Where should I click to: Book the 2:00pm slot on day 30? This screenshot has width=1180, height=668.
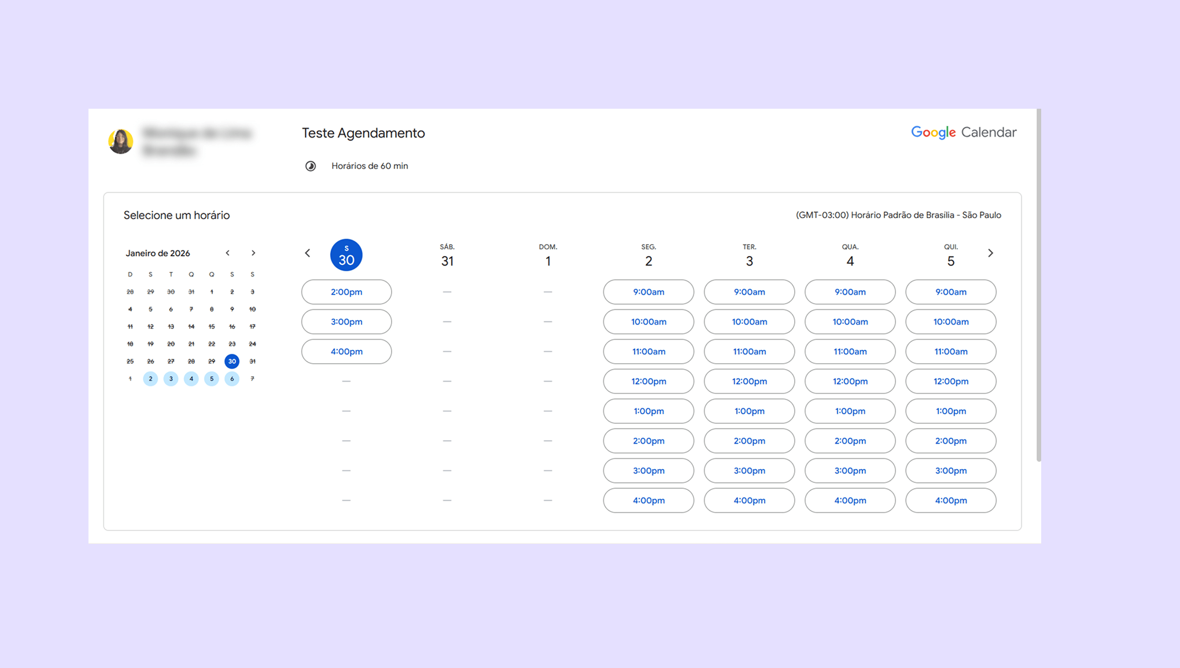click(x=346, y=292)
